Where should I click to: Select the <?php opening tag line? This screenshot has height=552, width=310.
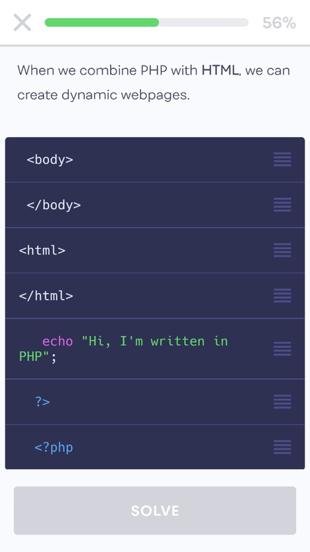[x=155, y=447]
